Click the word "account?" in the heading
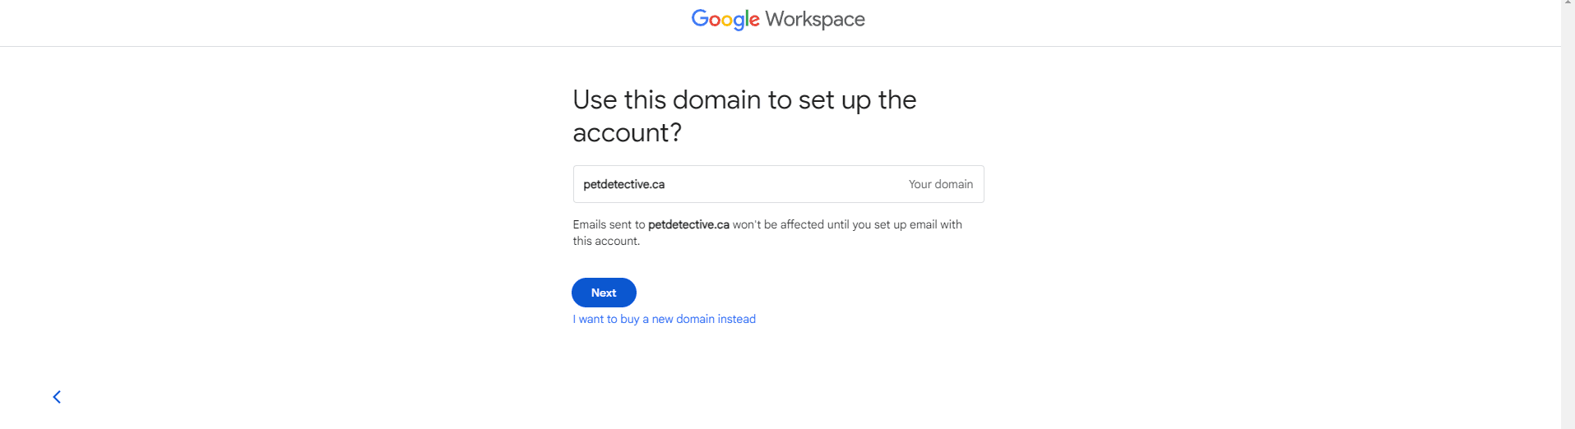The width and height of the screenshot is (1575, 429). 627,133
